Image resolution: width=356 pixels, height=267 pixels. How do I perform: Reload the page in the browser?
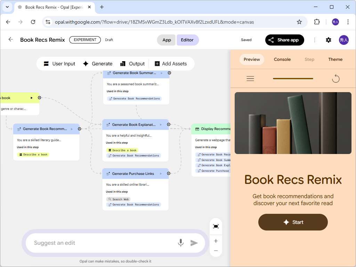(x=33, y=22)
